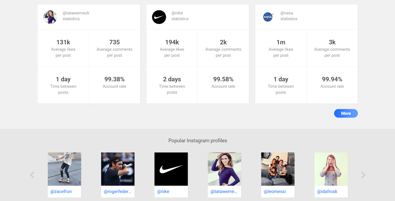Click the @tatawerneck statistics header text
The width and height of the screenshot is (395, 201).
point(76,16)
